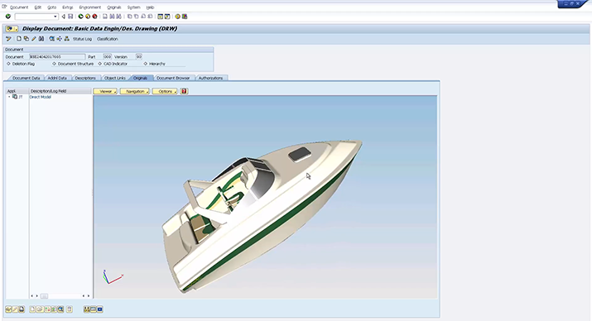Image resolution: width=592 pixels, height=321 pixels.
Task: Open the Goto menu
Action: tap(51, 7)
